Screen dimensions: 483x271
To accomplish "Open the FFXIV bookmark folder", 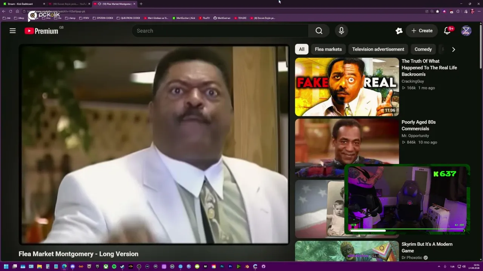I will pos(84,18).
